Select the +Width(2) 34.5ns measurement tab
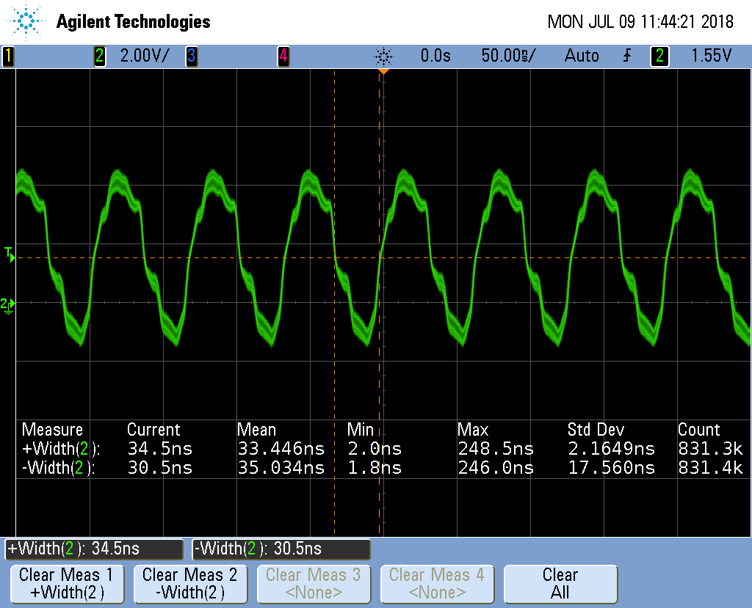 93,549
